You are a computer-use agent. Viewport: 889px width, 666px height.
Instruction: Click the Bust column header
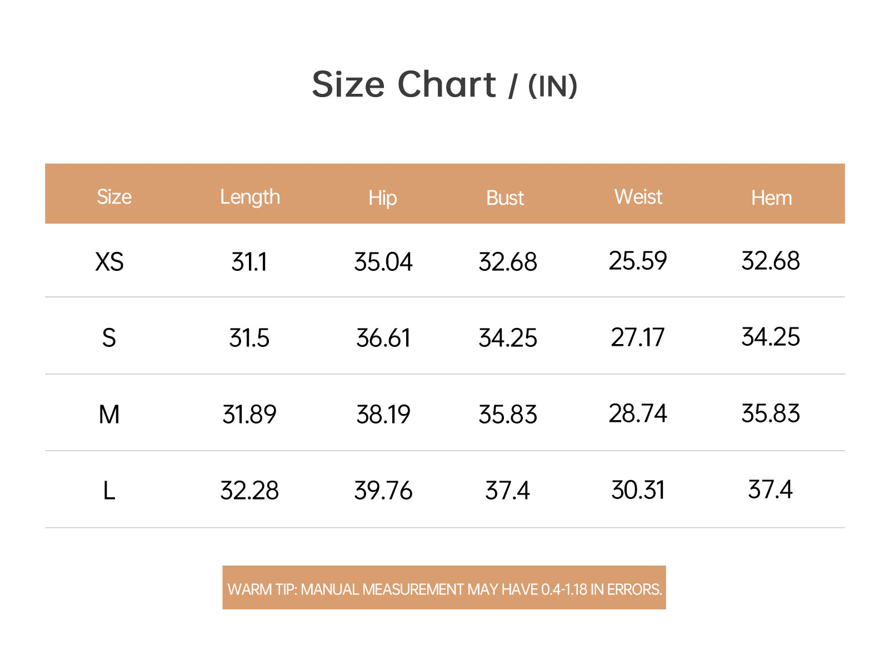(x=505, y=198)
